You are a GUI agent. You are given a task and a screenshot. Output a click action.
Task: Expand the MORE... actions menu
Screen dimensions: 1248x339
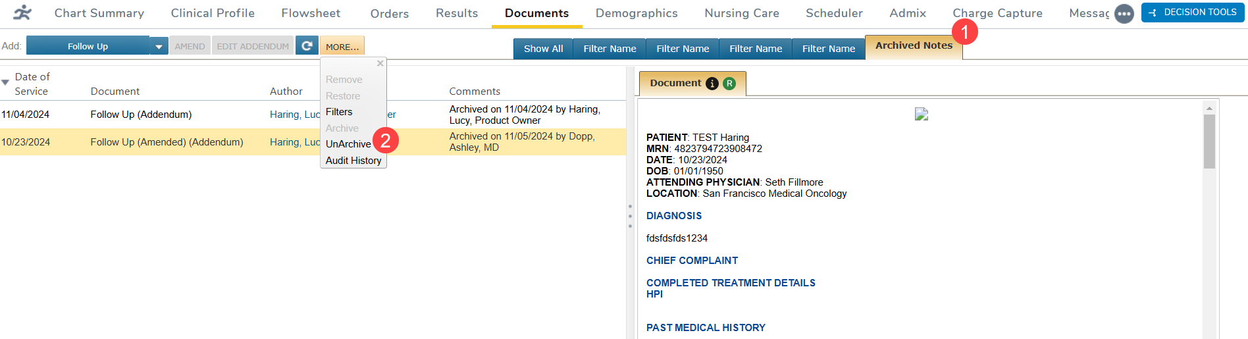(342, 47)
